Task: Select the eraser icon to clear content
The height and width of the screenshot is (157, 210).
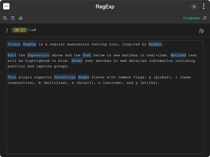Action: click(21, 18)
